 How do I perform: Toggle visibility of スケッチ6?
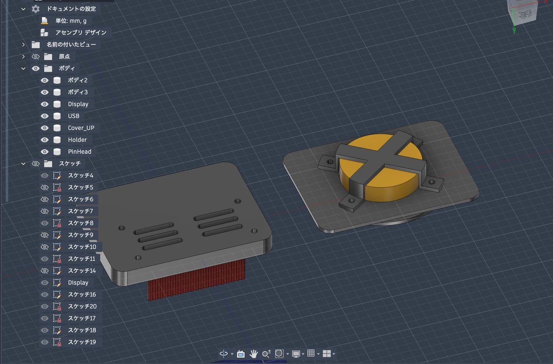44,200
